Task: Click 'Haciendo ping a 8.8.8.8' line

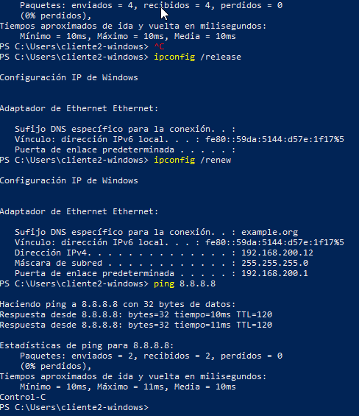Action: 118,304
